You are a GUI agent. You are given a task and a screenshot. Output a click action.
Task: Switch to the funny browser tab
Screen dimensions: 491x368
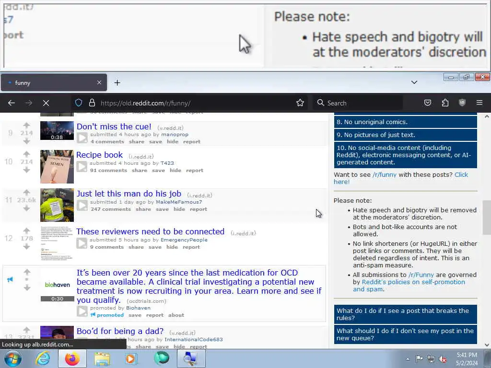coord(54,82)
